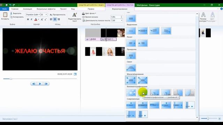Click the Прозрачность button

(x=57, y=15)
